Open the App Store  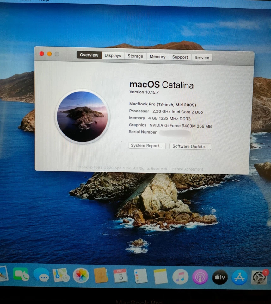[239, 276]
